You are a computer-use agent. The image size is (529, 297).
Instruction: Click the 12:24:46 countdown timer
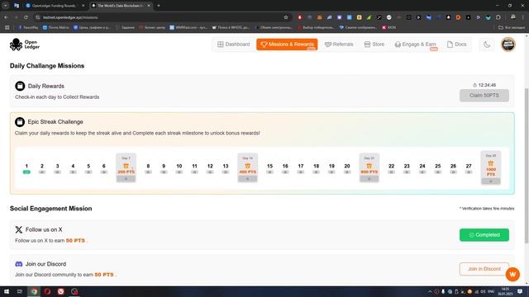pos(484,85)
